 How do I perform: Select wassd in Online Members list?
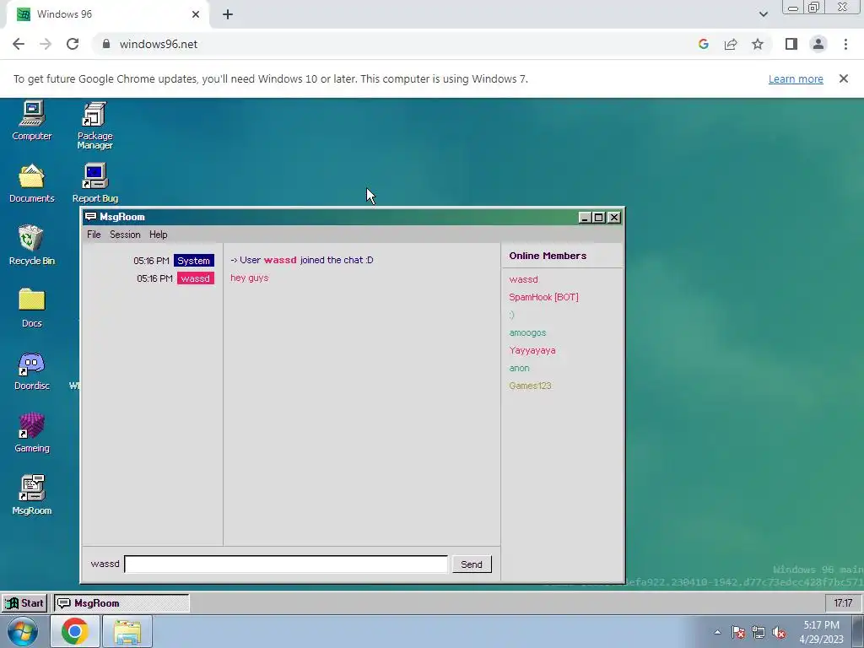coord(523,279)
